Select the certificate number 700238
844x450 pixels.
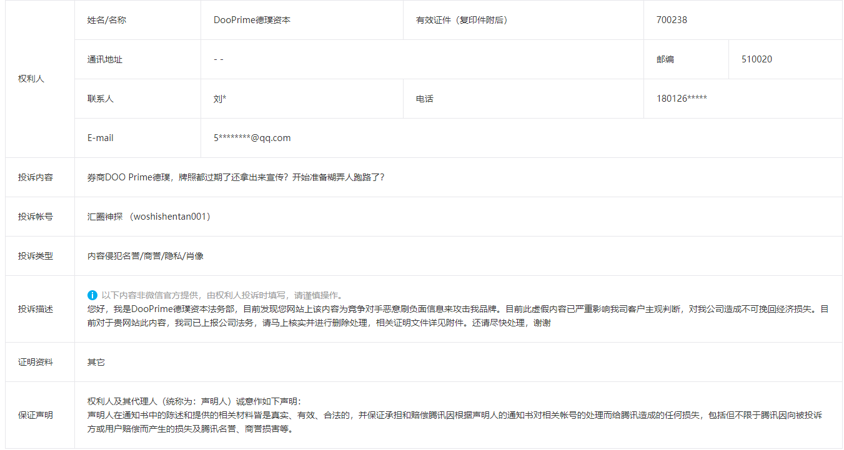click(672, 20)
